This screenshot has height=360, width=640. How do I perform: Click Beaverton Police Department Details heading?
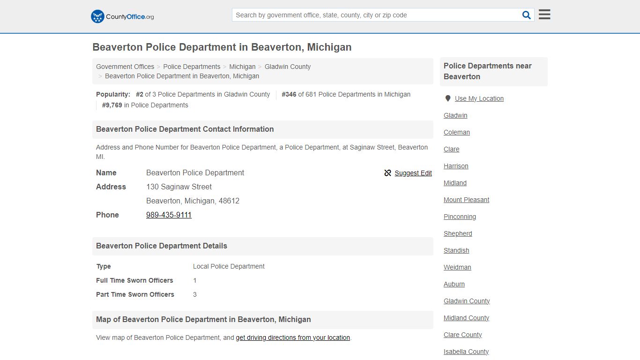162,246
